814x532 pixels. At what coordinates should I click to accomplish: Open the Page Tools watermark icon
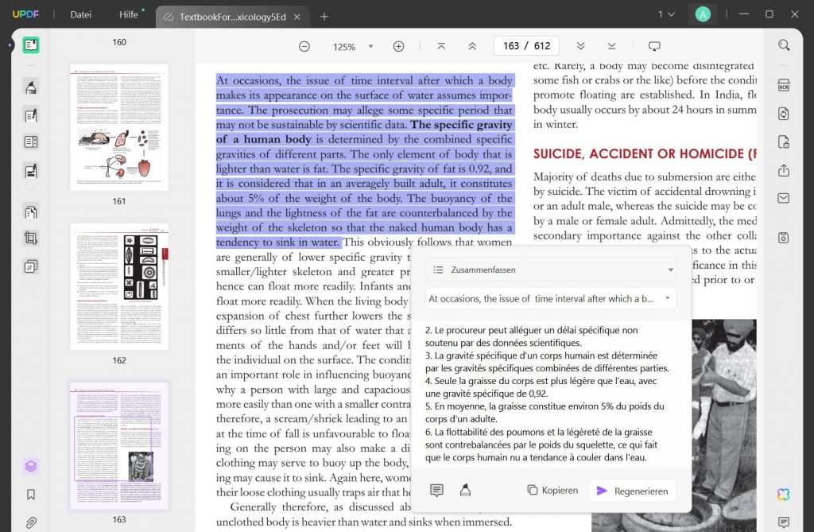(x=31, y=266)
